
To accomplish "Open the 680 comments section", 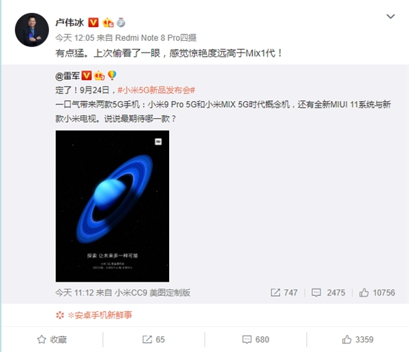I will click(256, 340).
